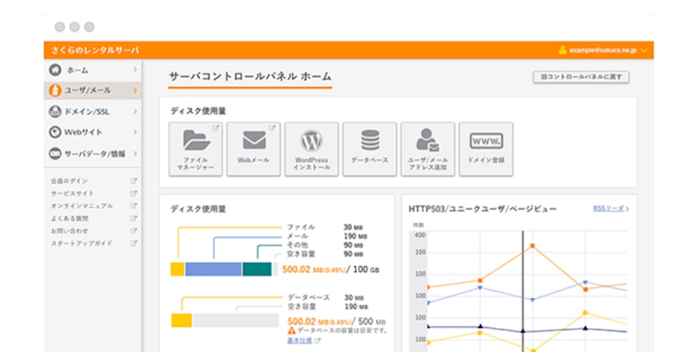Click the 旧コントロールパネルに戻す button
The width and height of the screenshot is (674, 352).
581,77
